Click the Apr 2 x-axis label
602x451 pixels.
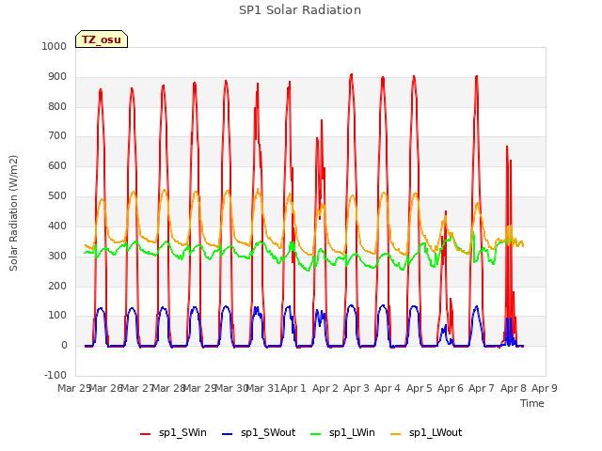(x=325, y=388)
